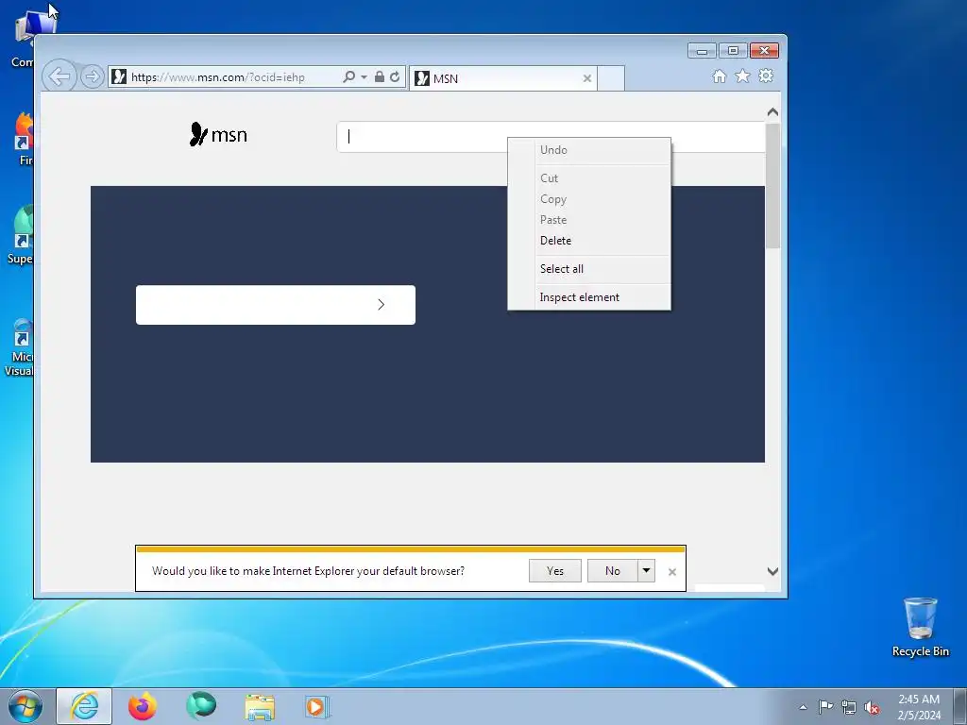The width and height of the screenshot is (967, 725).
Task: Dismiss the default browser notification bar
Action: (672, 572)
